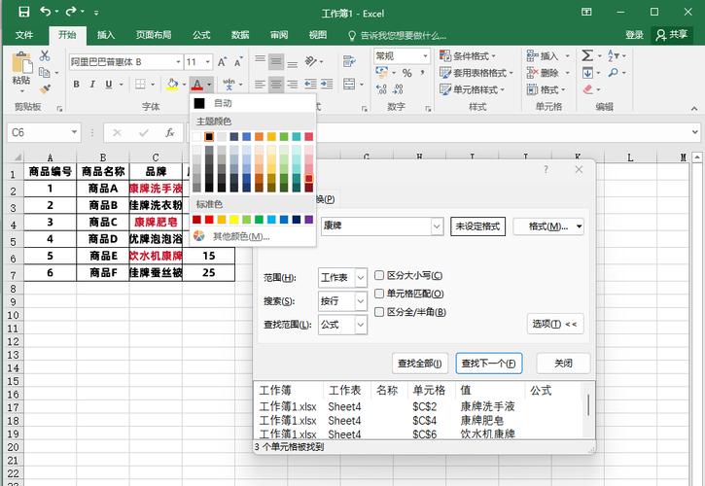Apply cell borders with the borders icon
The width and height of the screenshot is (705, 486).
click(140, 84)
